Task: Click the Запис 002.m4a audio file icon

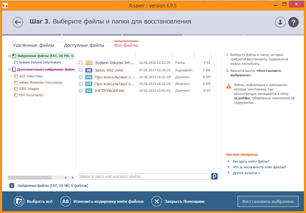Action: (x=89, y=70)
